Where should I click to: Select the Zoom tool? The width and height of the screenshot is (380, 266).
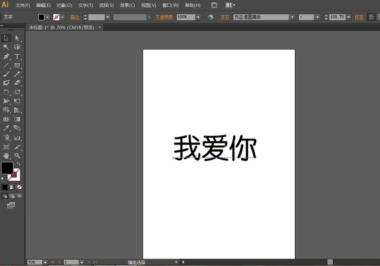[17, 156]
